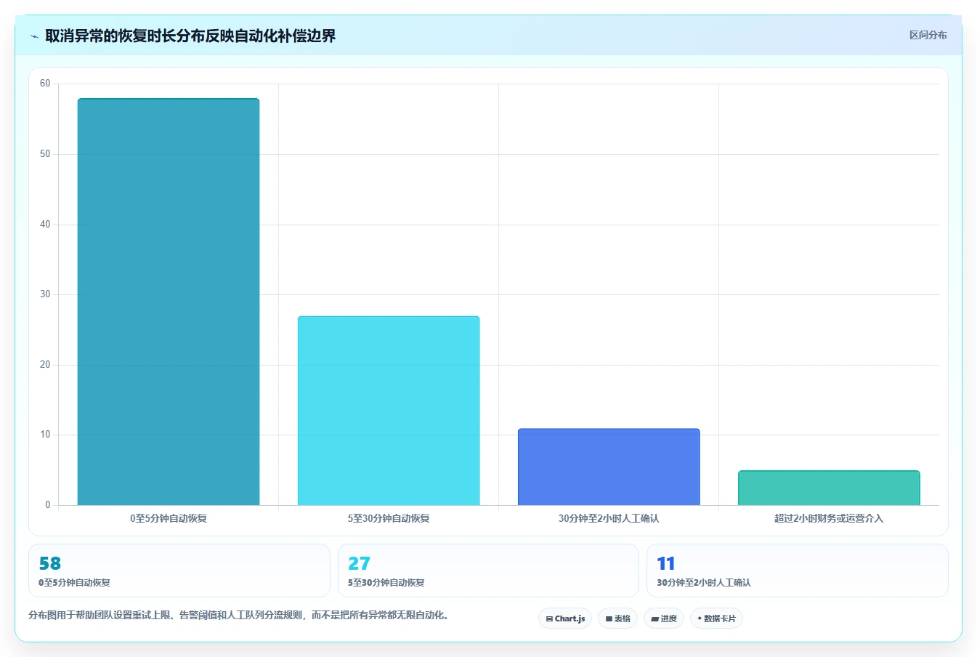The width and height of the screenshot is (977, 657).
Task: Click the 0至5分钟自动恢复 bar in chart
Action: click(x=169, y=302)
